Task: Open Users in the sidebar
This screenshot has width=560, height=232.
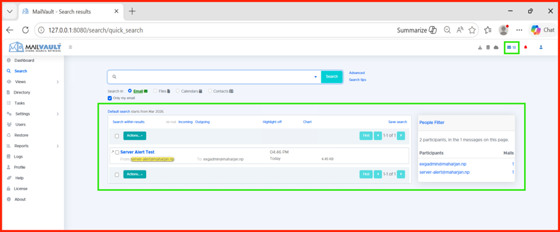Action: [20, 125]
